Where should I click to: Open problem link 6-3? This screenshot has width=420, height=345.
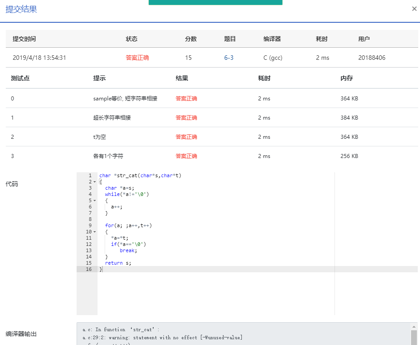pyautogui.click(x=229, y=58)
